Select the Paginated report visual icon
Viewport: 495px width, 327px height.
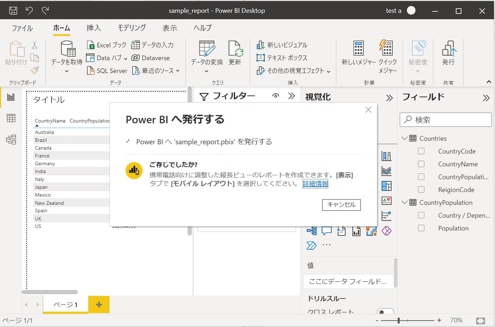[x=356, y=231]
